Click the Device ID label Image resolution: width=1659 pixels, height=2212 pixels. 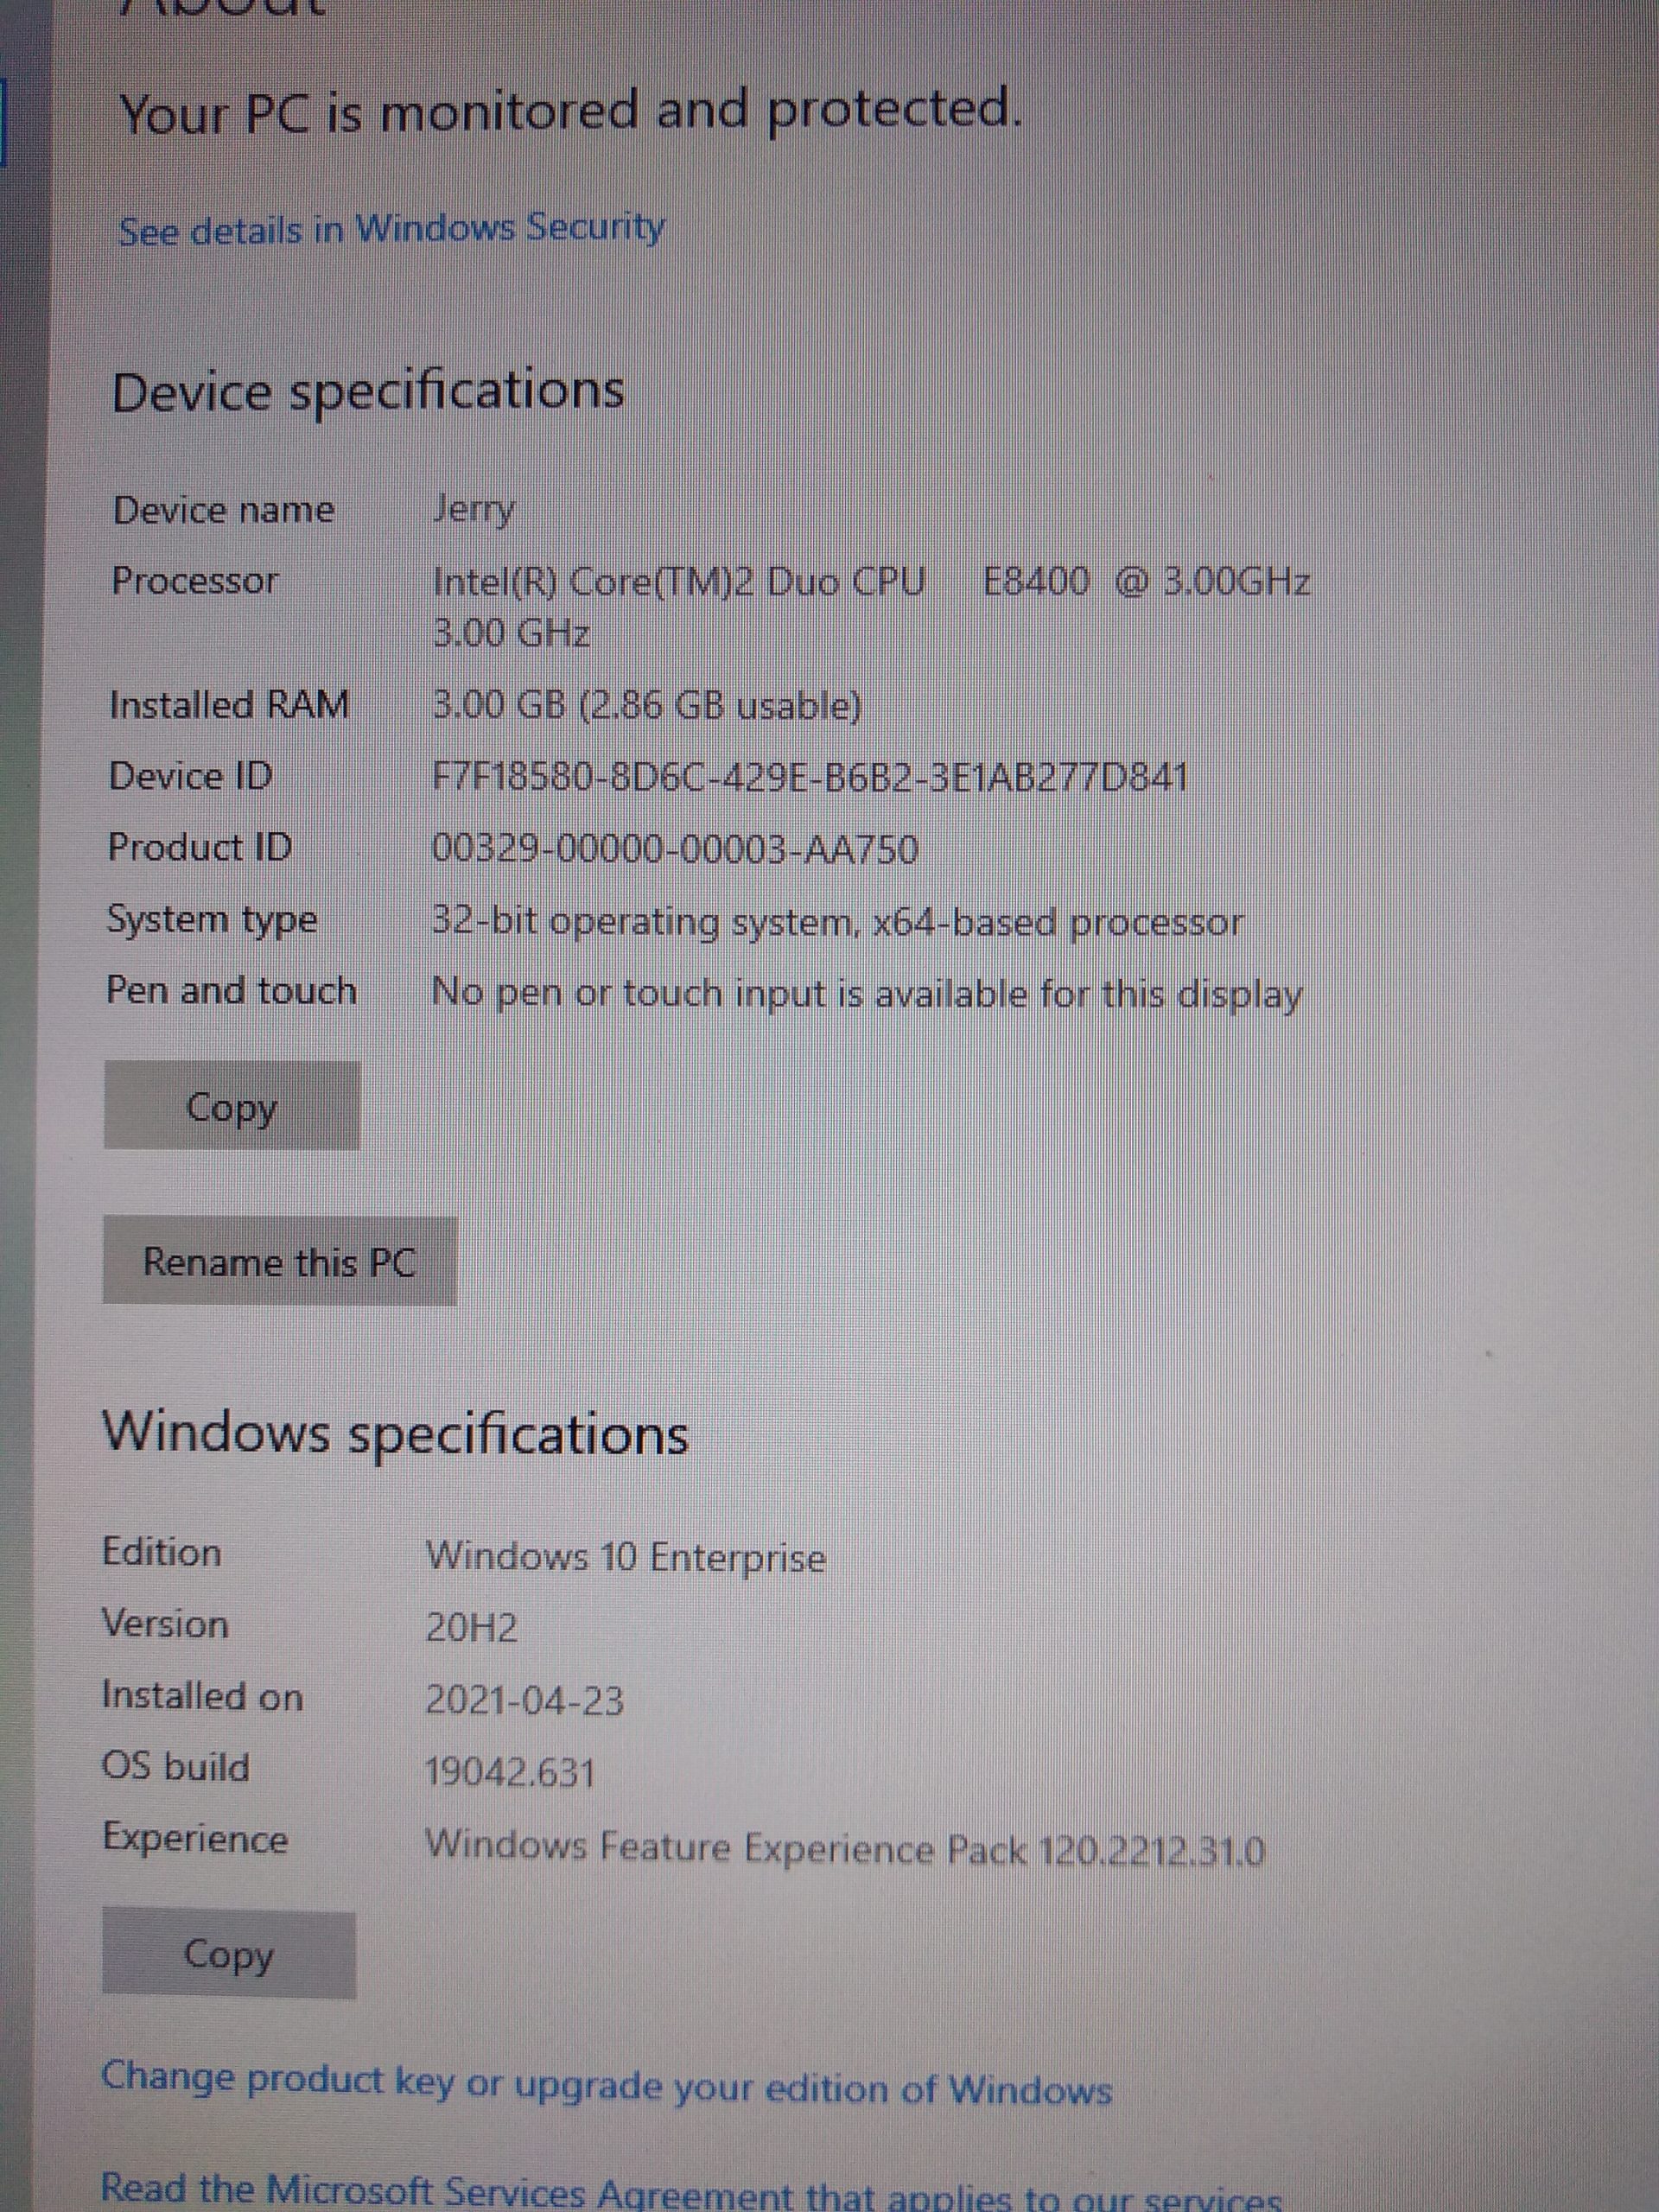pyautogui.click(x=191, y=776)
